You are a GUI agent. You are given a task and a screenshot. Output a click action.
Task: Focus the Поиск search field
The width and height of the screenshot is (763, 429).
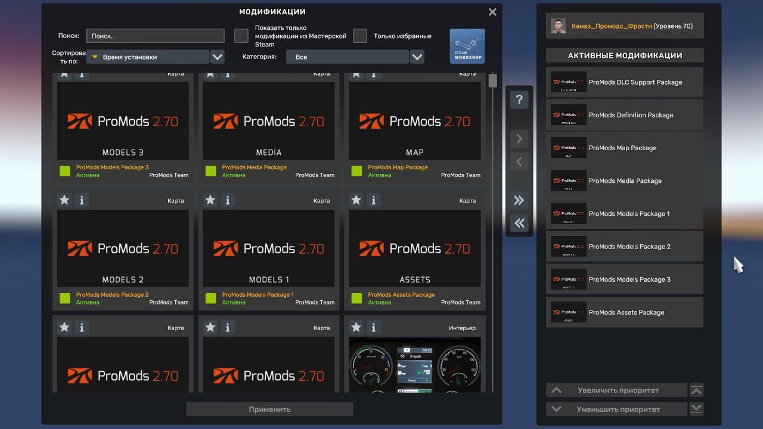pos(156,36)
